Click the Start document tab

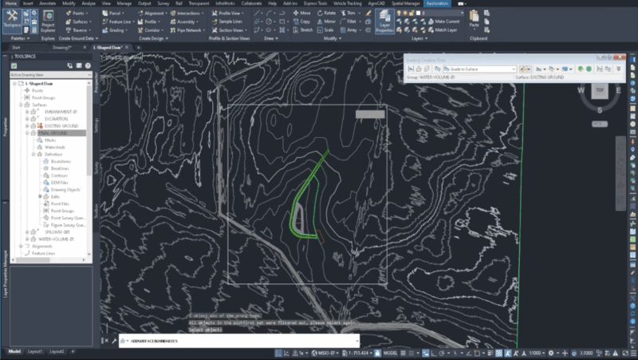pyautogui.click(x=16, y=48)
